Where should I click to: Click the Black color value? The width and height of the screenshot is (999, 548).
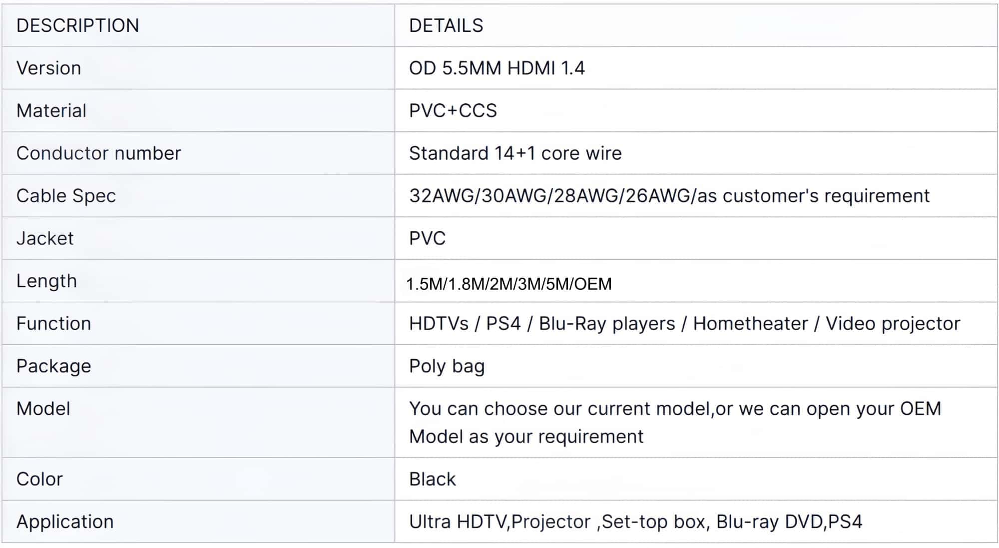pos(432,479)
